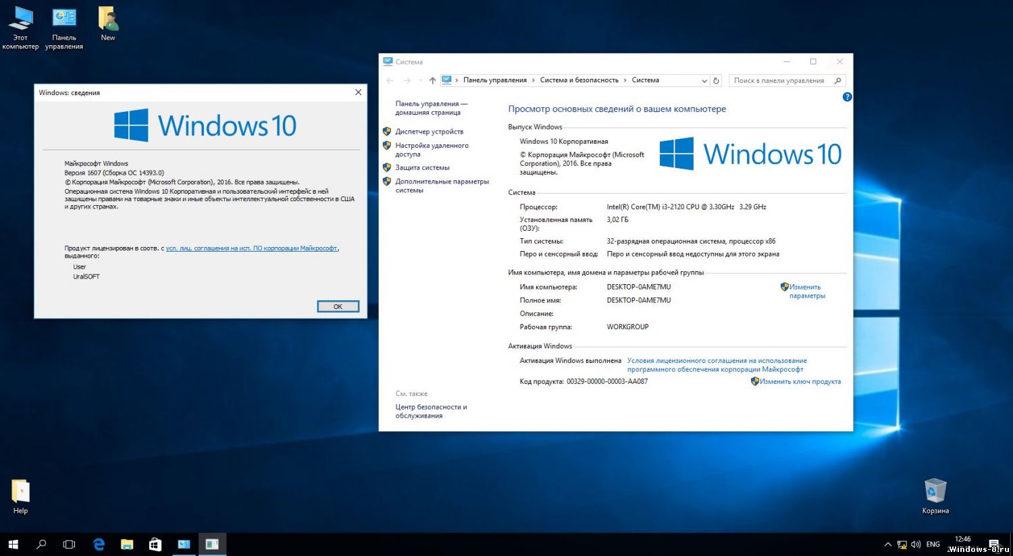This screenshot has width=1013, height=556.
Task: Click the 'WORKGROUP' value
Action: pos(627,327)
